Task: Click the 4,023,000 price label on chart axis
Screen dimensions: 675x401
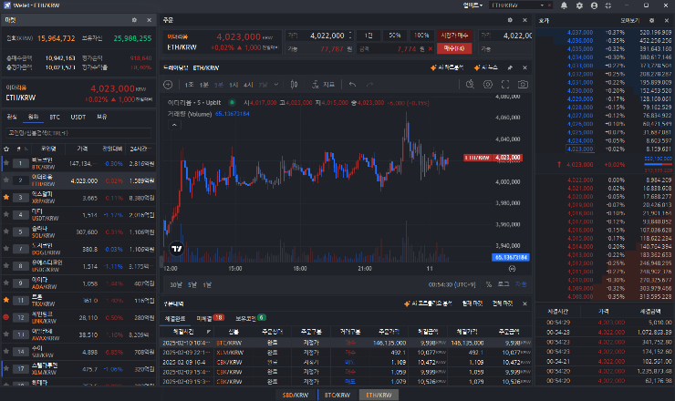Action: (x=506, y=157)
